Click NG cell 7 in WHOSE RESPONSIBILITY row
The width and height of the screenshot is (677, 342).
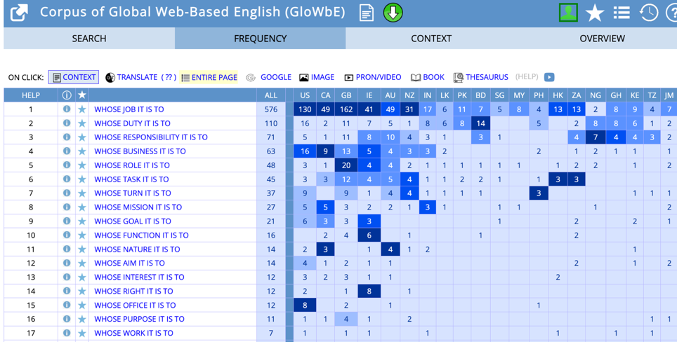pyautogui.click(x=596, y=137)
